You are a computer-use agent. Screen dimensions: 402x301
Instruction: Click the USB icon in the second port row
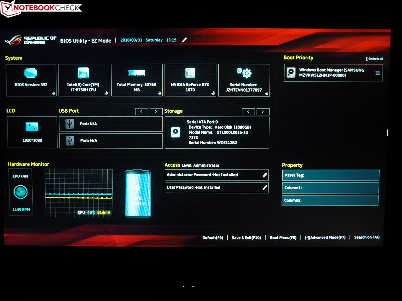click(x=70, y=140)
